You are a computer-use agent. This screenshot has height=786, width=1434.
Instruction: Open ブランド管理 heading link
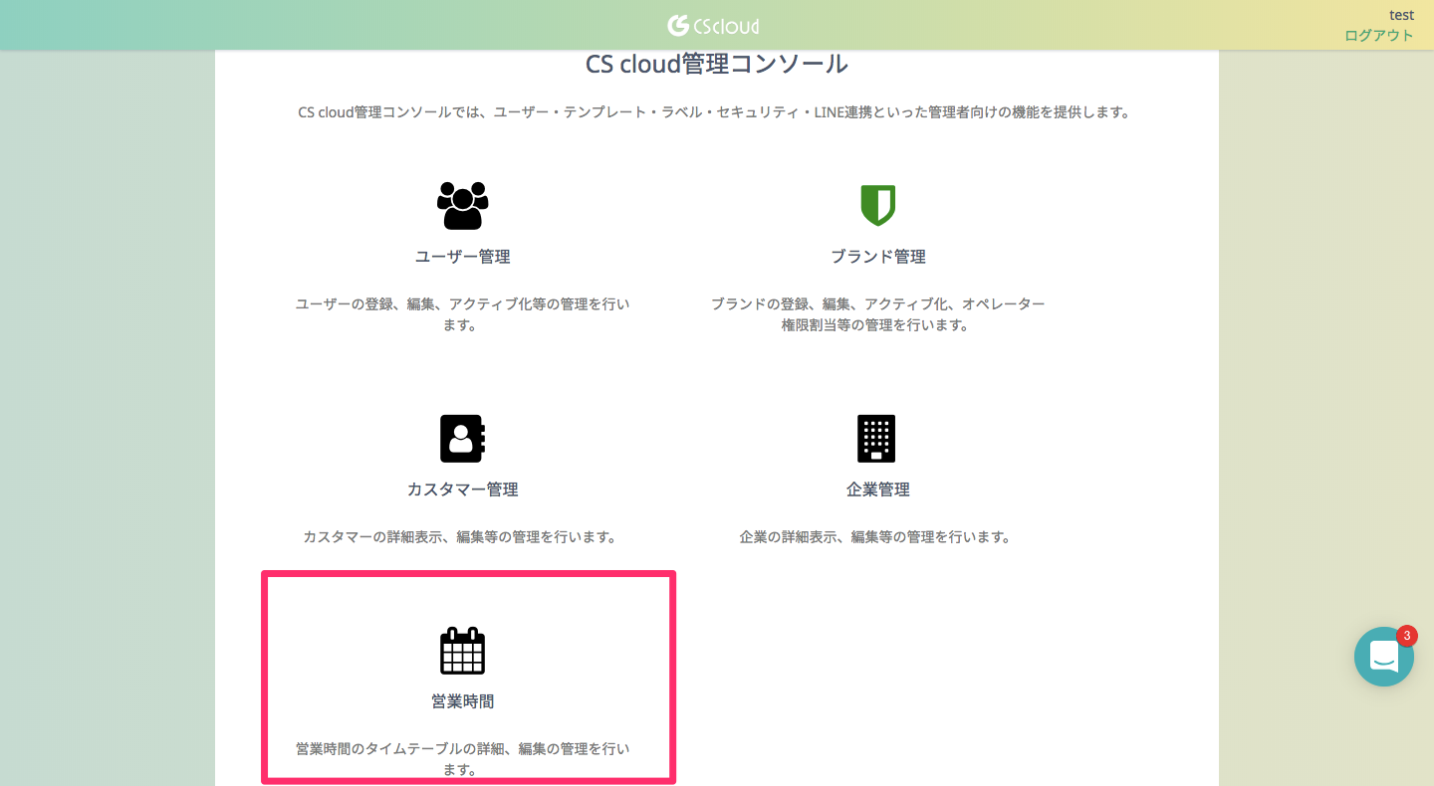coord(878,257)
